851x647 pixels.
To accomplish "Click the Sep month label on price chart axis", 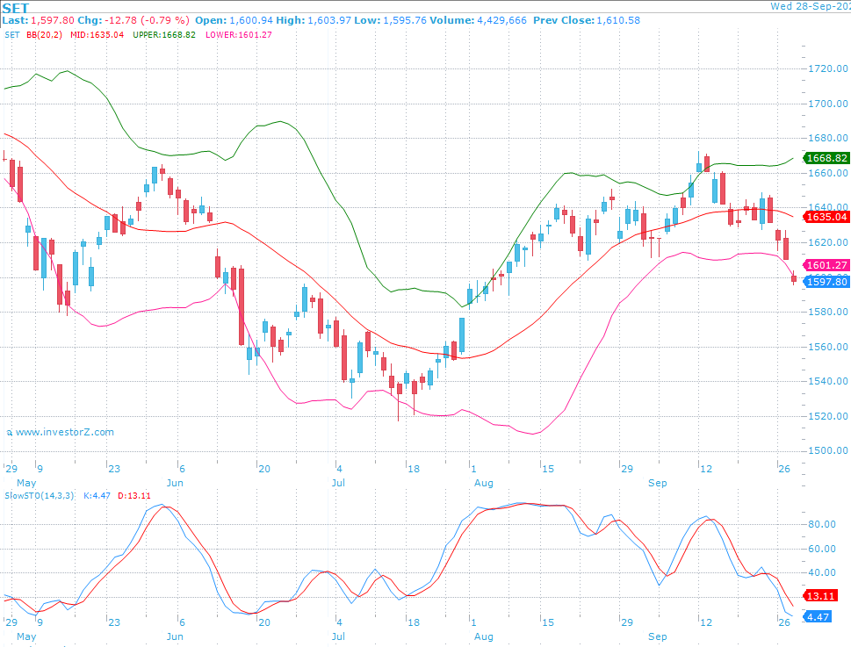I will 657,483.
